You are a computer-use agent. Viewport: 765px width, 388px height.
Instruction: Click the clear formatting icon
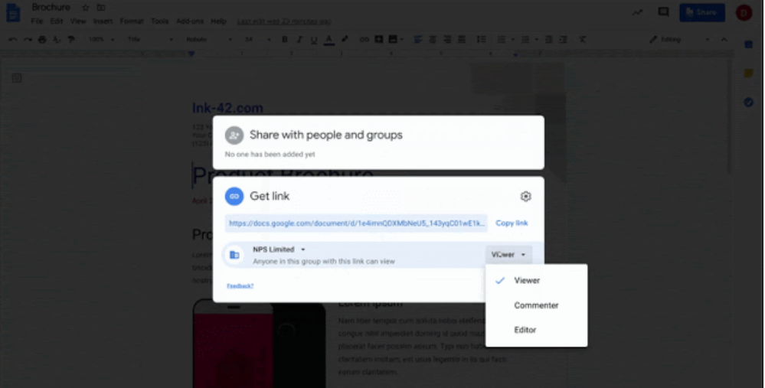(x=583, y=40)
